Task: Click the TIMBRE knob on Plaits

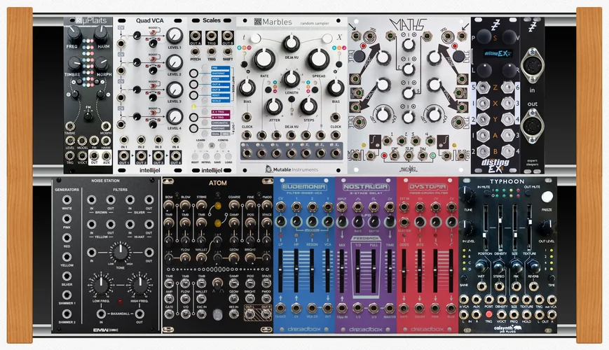Action: point(74,63)
